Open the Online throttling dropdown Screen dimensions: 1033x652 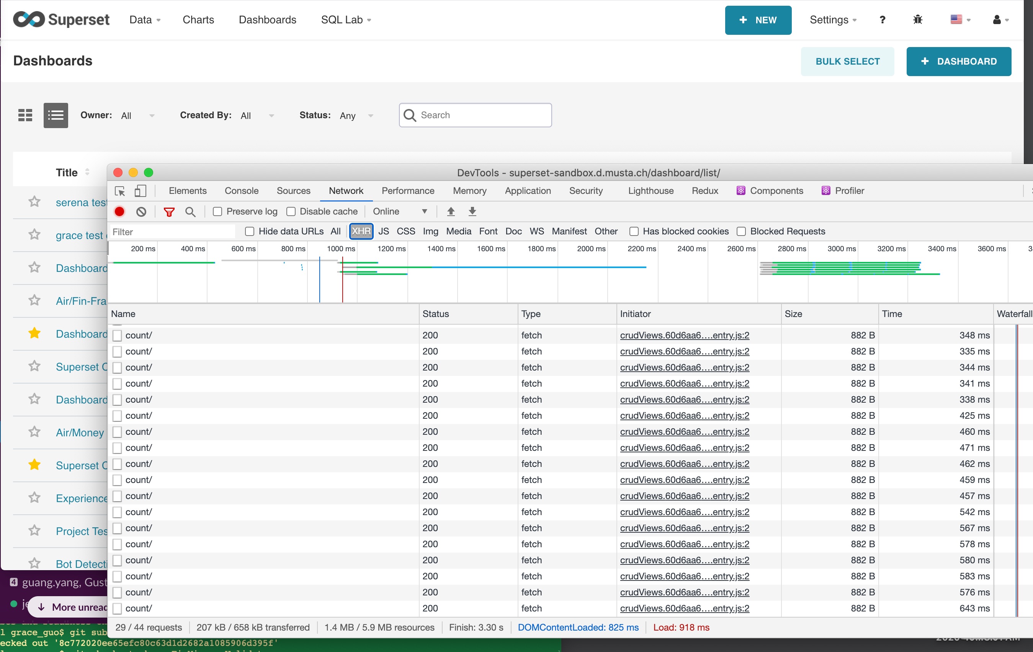point(400,211)
